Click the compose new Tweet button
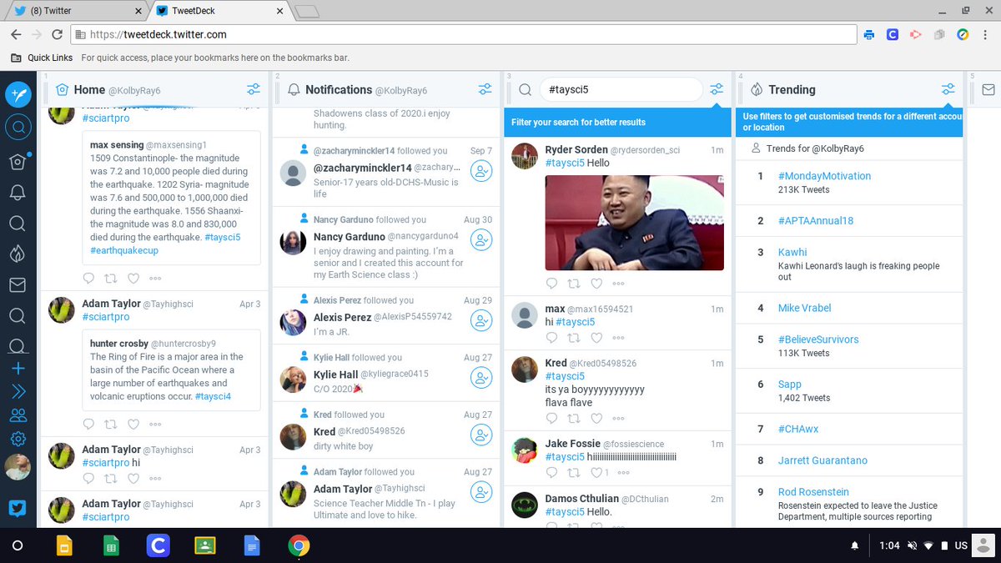This screenshot has width=1001, height=563. [x=18, y=94]
